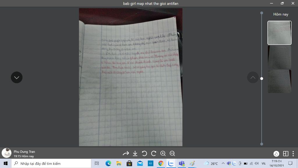Switch to Zalo on the taskbar
This screenshot has width=298, height=168.
point(171,163)
